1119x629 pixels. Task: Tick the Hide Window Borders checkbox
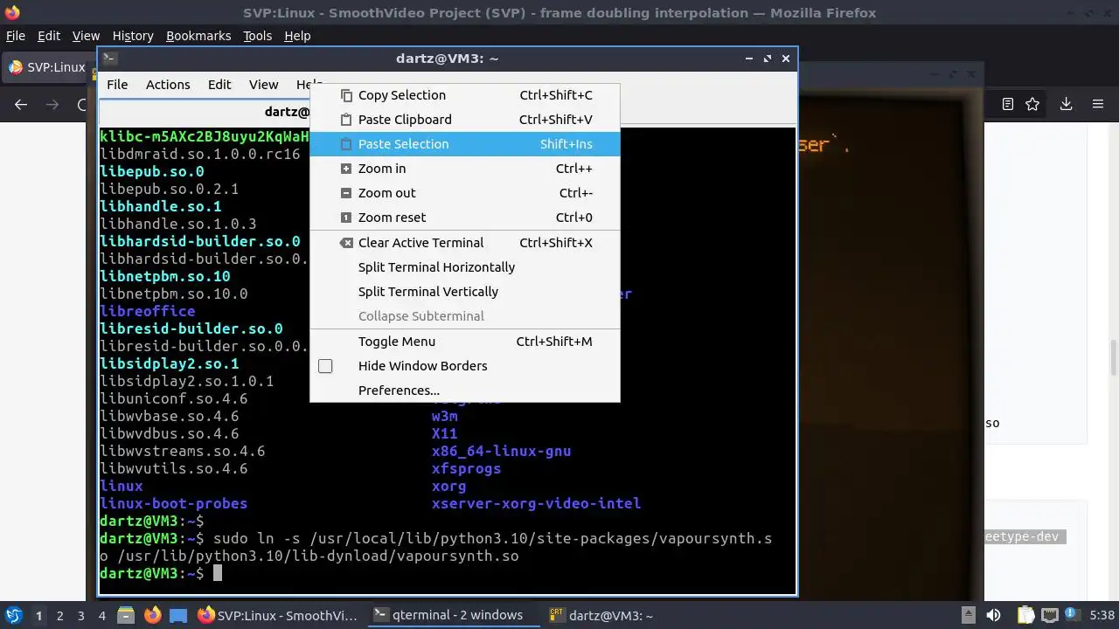coord(325,366)
